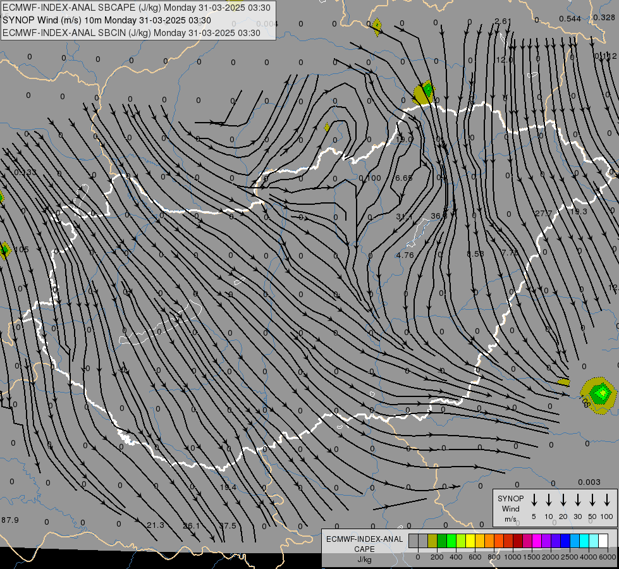Click the map value 8.56
This screenshot has height=569, width=619.
pos(475,254)
